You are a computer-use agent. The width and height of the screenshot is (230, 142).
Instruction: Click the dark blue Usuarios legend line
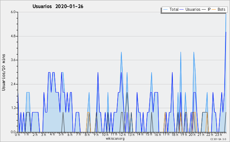[x=182, y=9]
